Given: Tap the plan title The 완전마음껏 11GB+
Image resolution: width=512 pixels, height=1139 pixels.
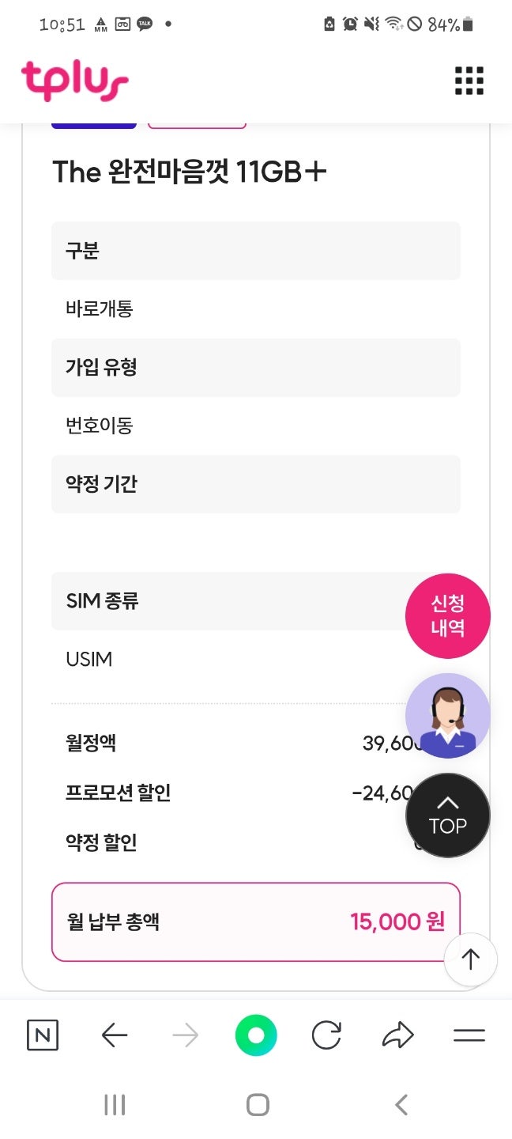Looking at the screenshot, I should [x=190, y=172].
